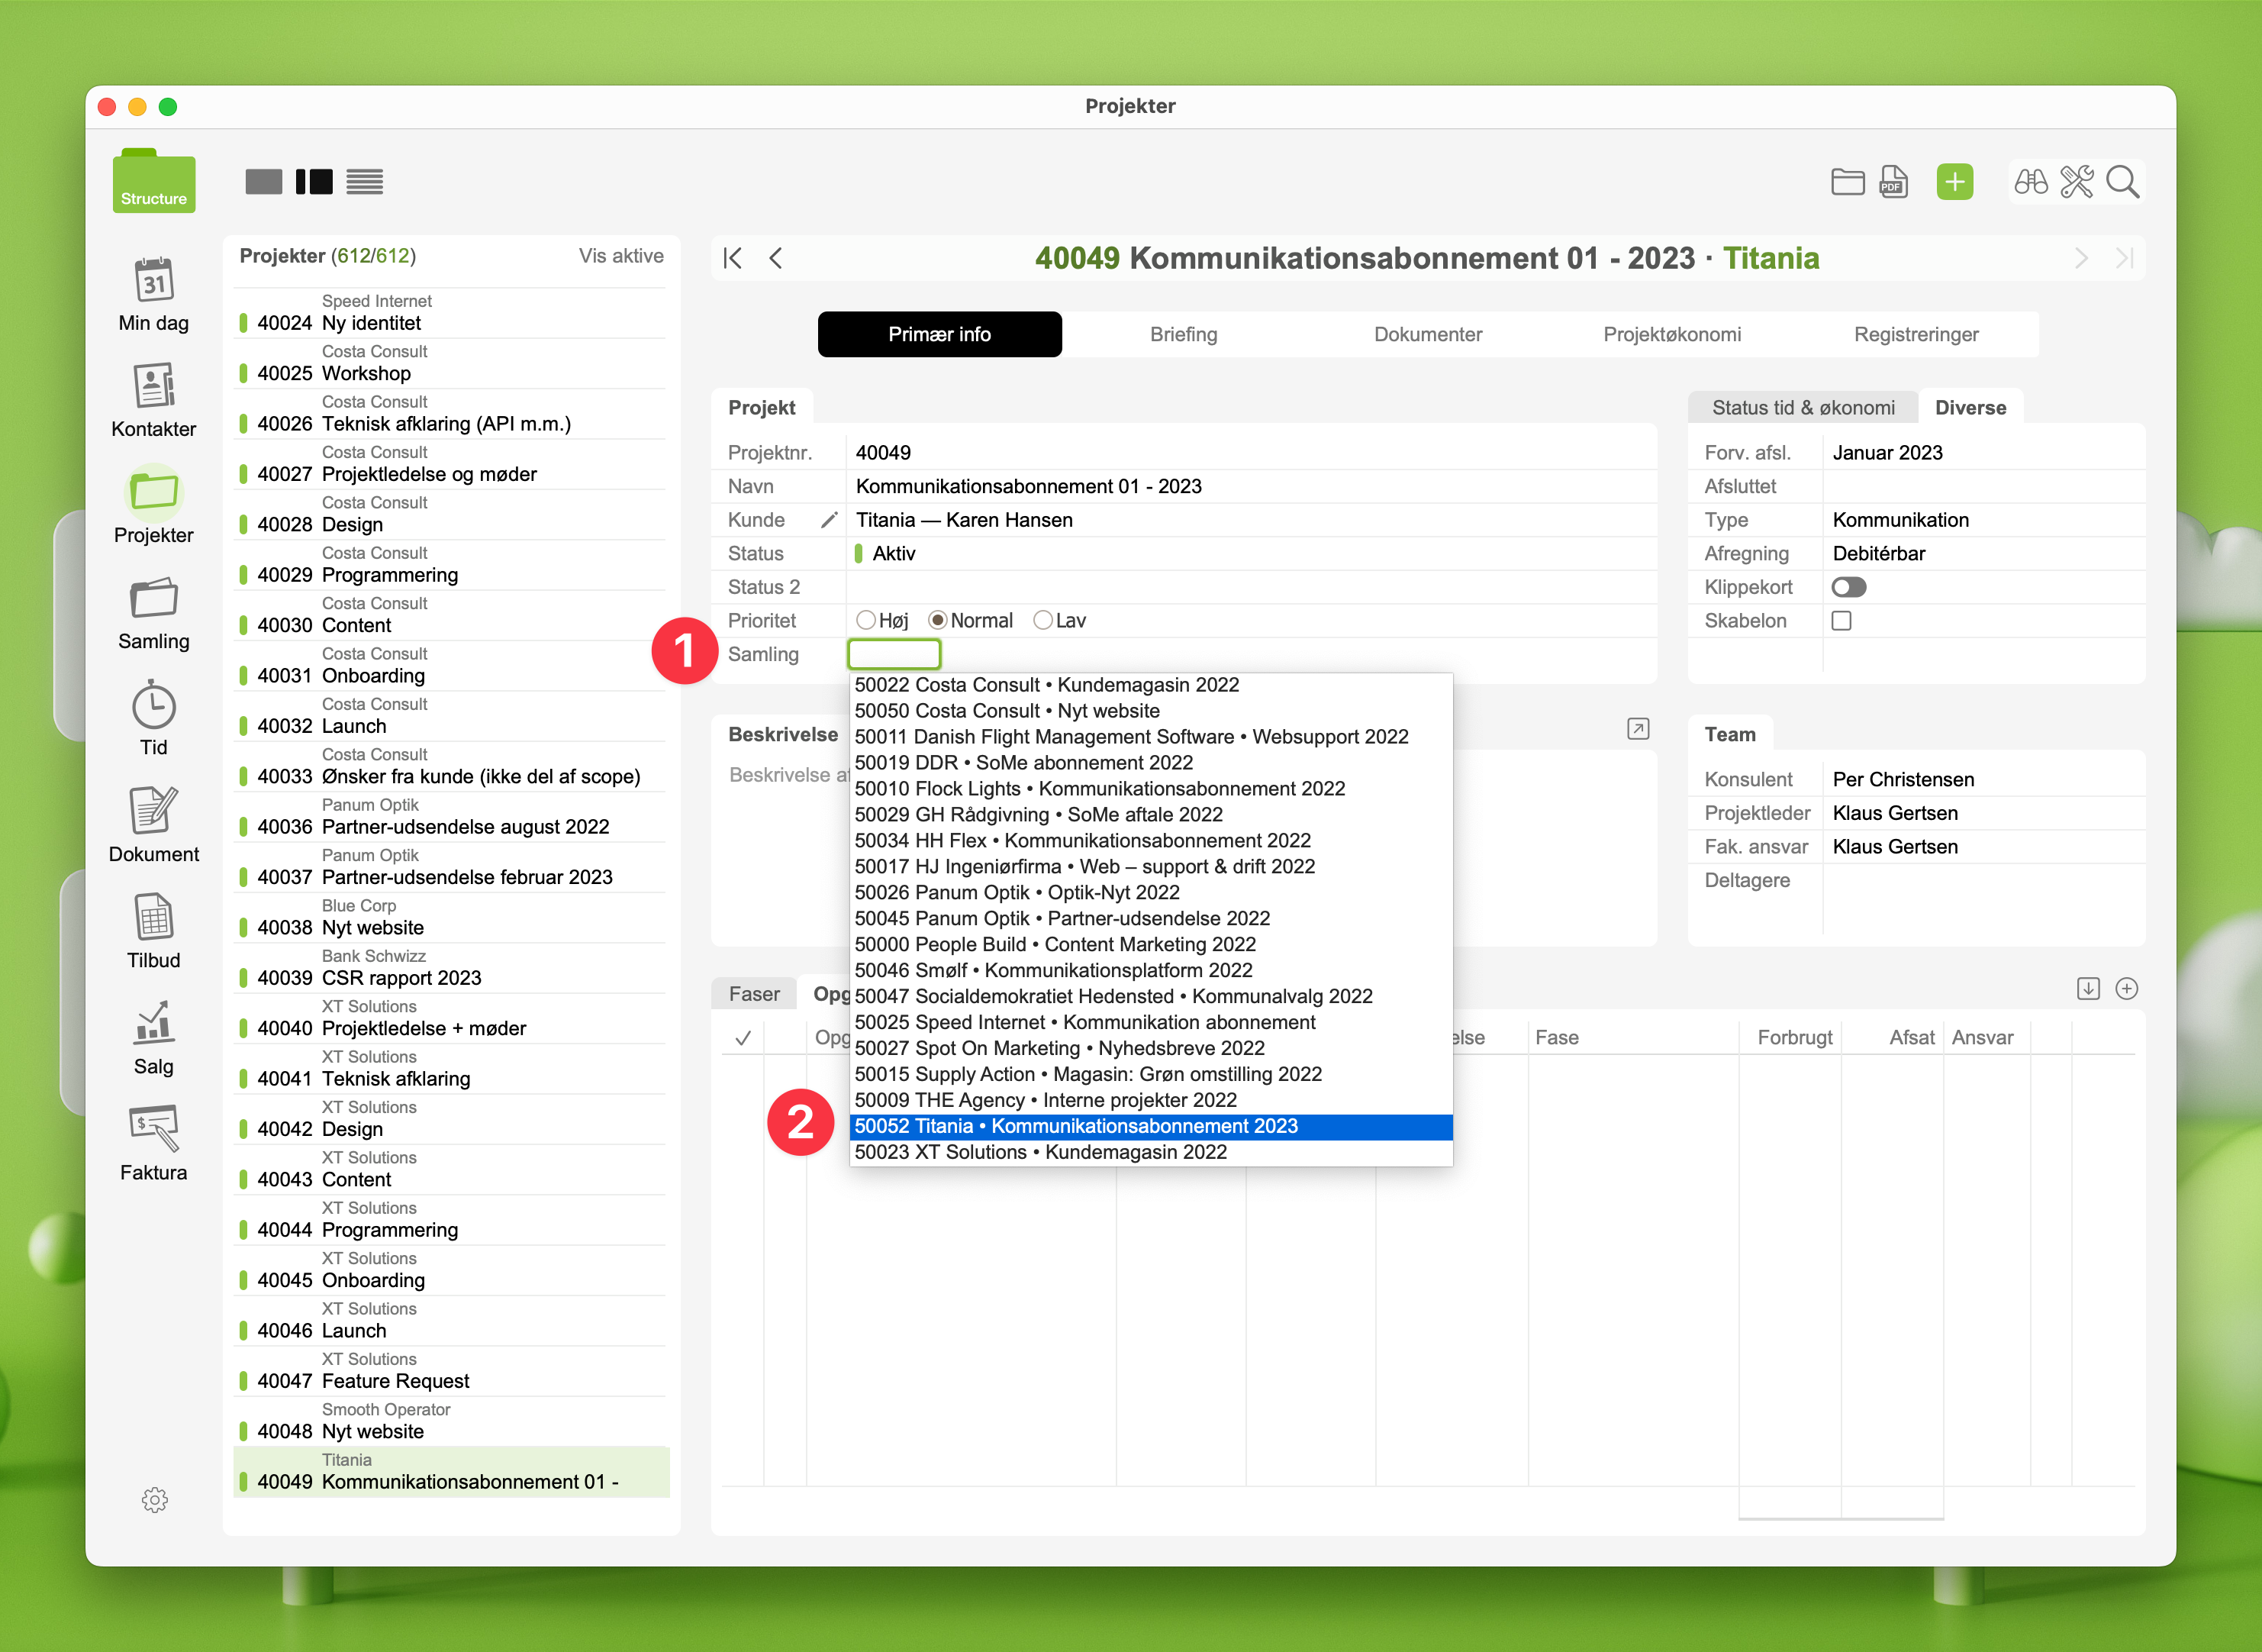Viewport: 2262px width, 1652px height.
Task: Check the Skabelon checkbox
Action: click(1841, 621)
